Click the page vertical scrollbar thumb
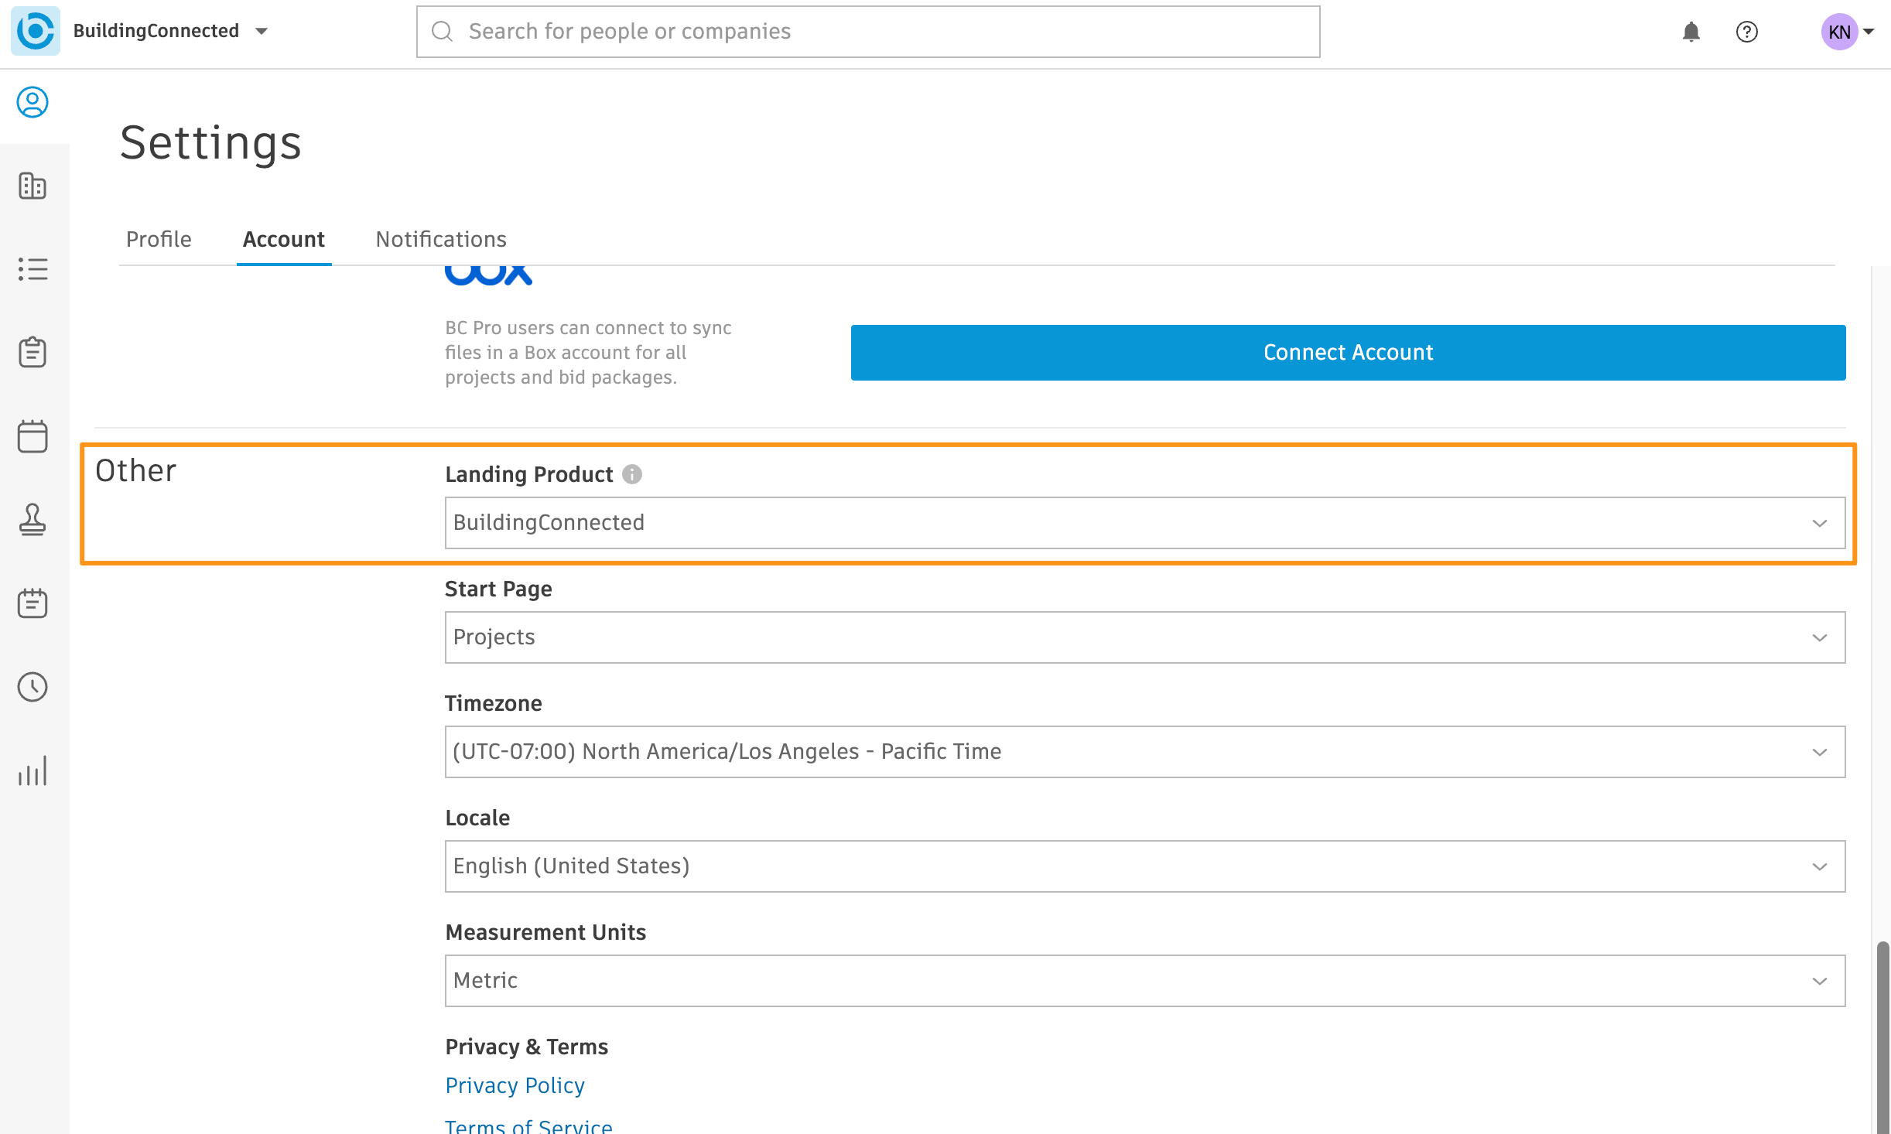 pyautogui.click(x=1882, y=1038)
